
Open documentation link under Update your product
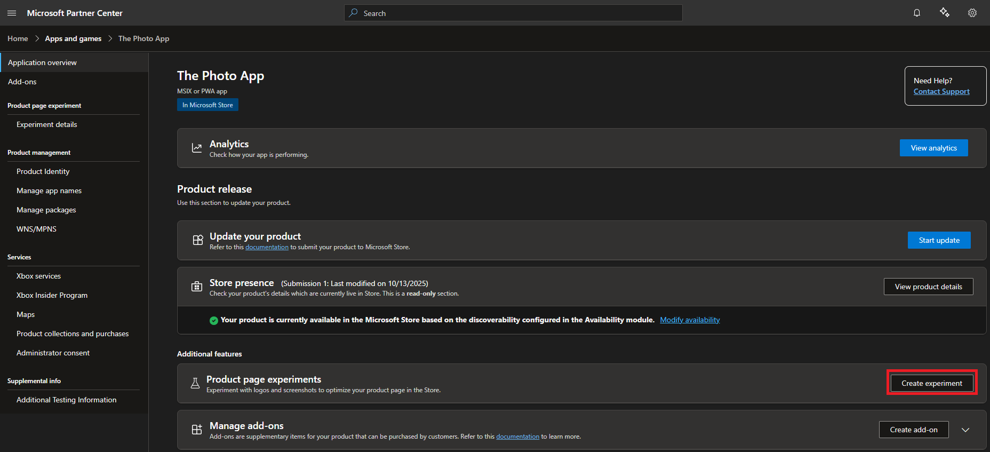coord(267,247)
